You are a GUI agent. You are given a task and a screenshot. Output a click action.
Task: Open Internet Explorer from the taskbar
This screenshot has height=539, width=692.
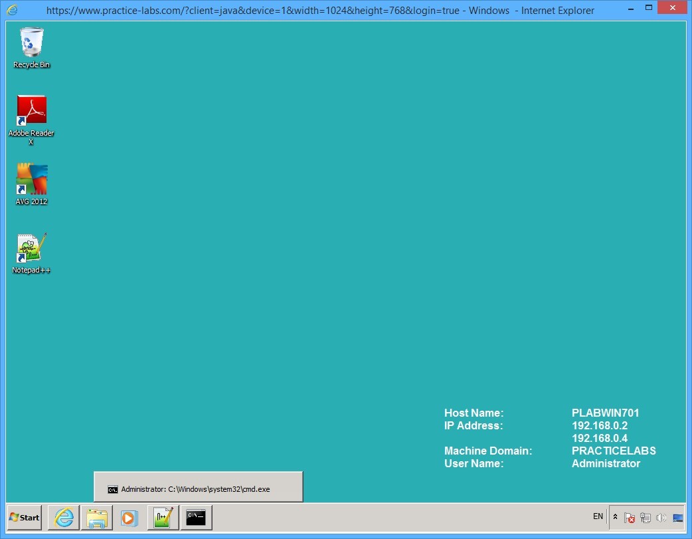(x=63, y=517)
